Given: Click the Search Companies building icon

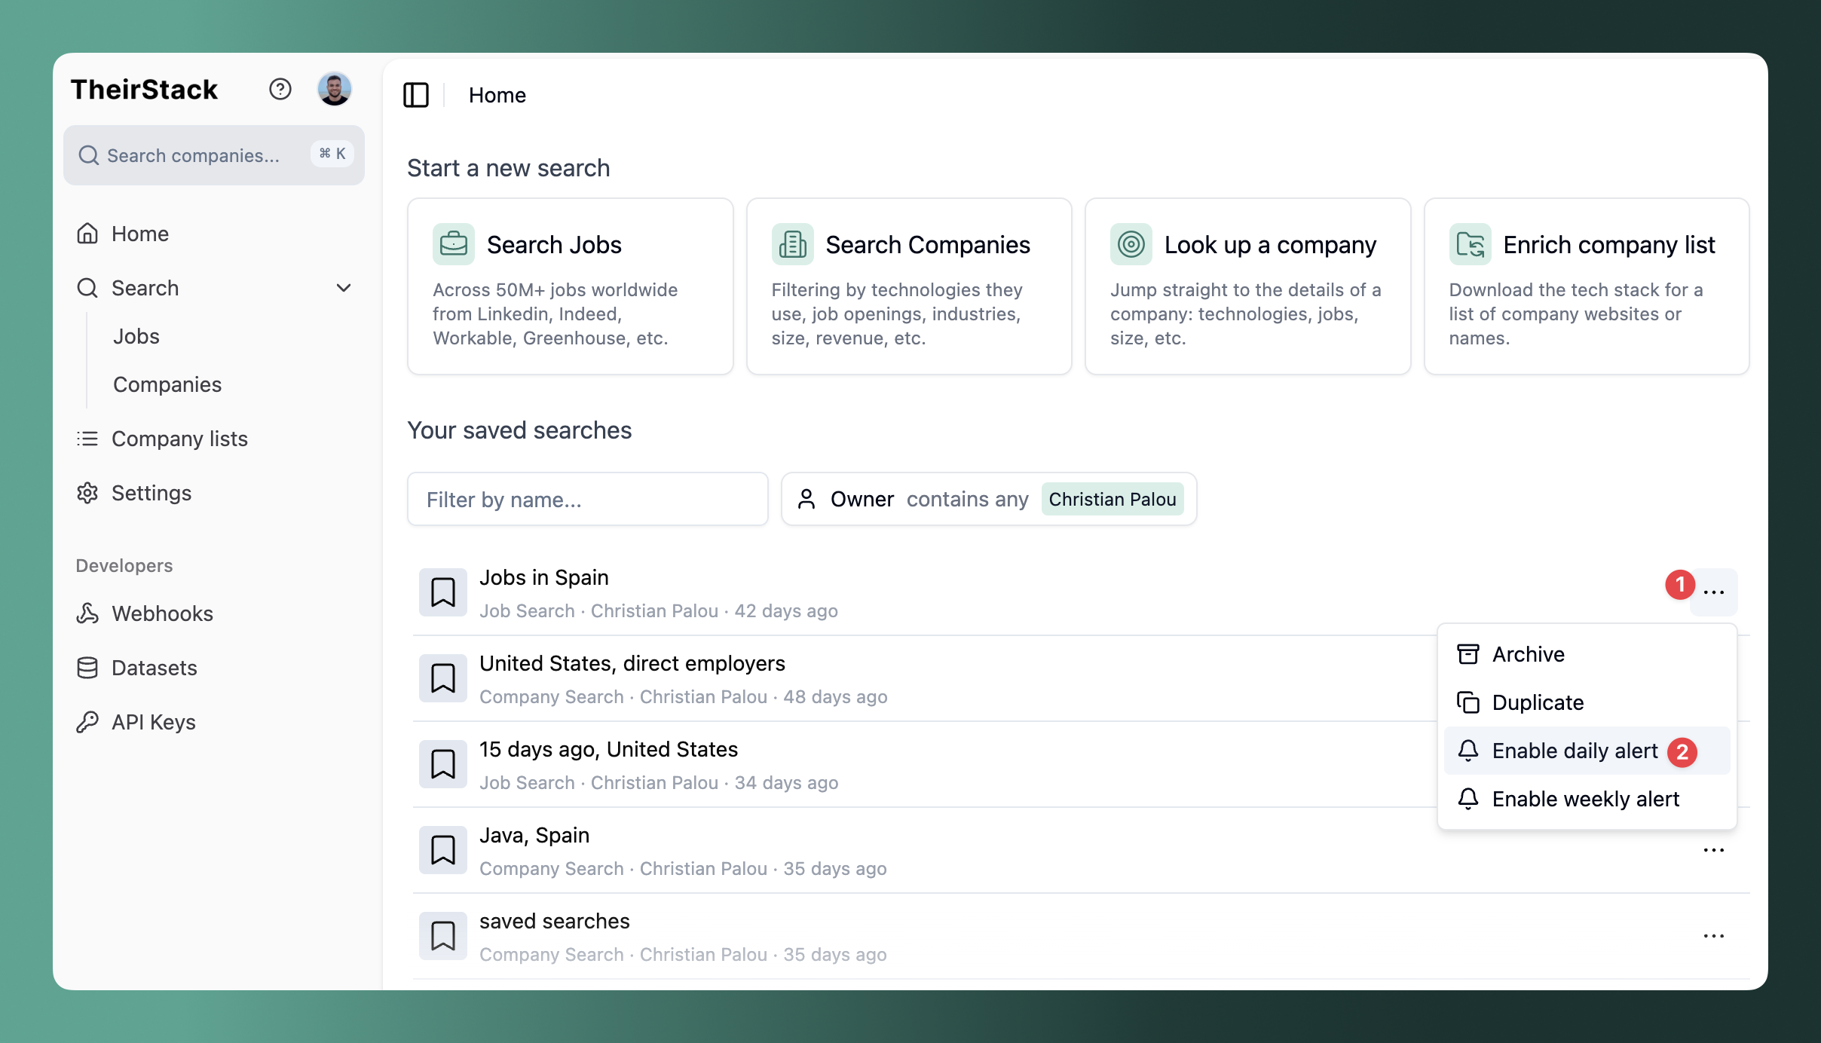Looking at the screenshot, I should point(792,244).
